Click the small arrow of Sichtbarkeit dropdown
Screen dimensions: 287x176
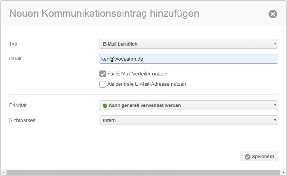[x=275, y=120]
